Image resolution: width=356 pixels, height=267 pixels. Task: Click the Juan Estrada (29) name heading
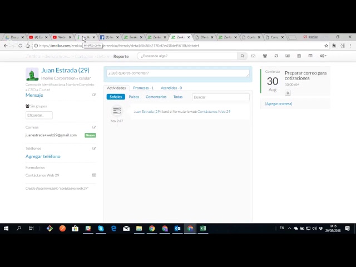(66, 70)
